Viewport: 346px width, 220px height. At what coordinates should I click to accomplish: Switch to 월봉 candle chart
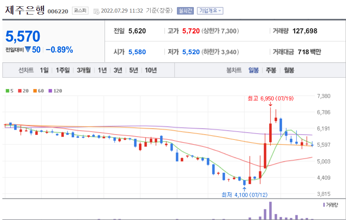289,70
